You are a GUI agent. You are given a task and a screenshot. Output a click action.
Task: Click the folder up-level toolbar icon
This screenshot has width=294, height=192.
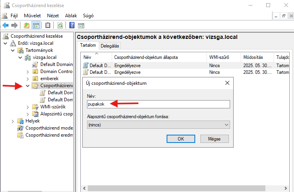27,26
